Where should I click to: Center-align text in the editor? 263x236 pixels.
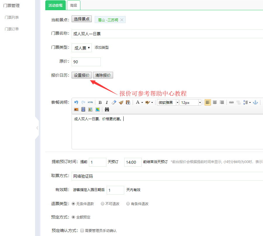tap(215, 102)
